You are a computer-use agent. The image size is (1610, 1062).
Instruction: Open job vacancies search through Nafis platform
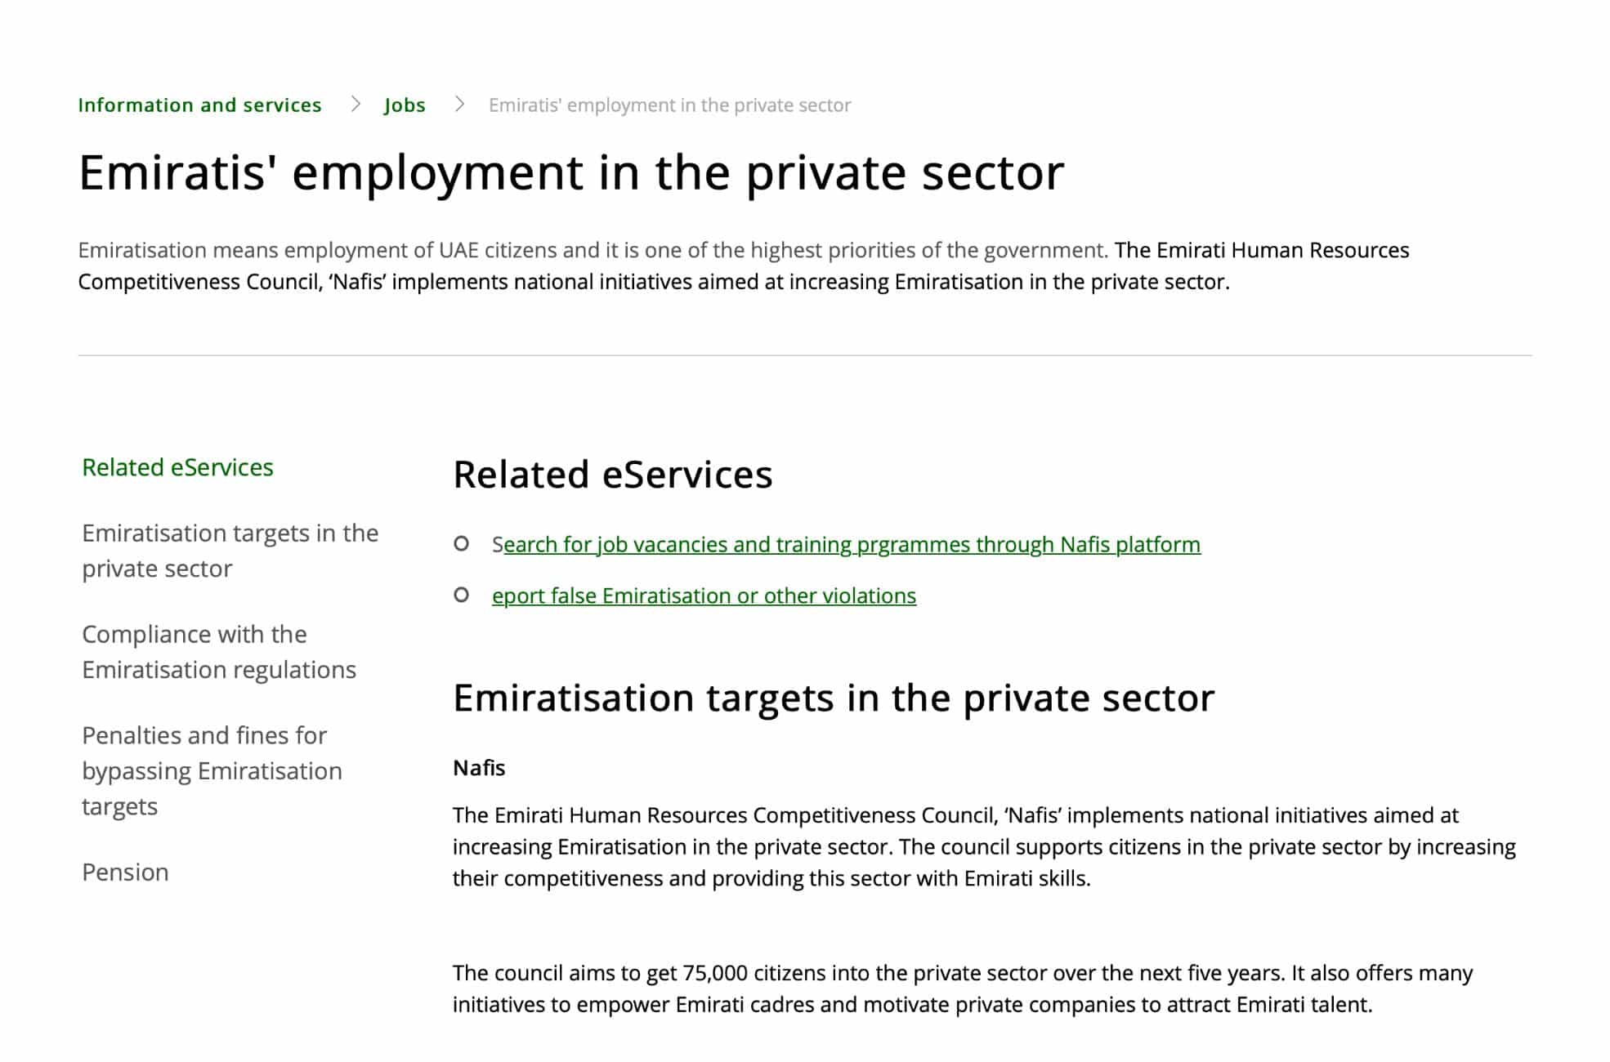tap(846, 543)
